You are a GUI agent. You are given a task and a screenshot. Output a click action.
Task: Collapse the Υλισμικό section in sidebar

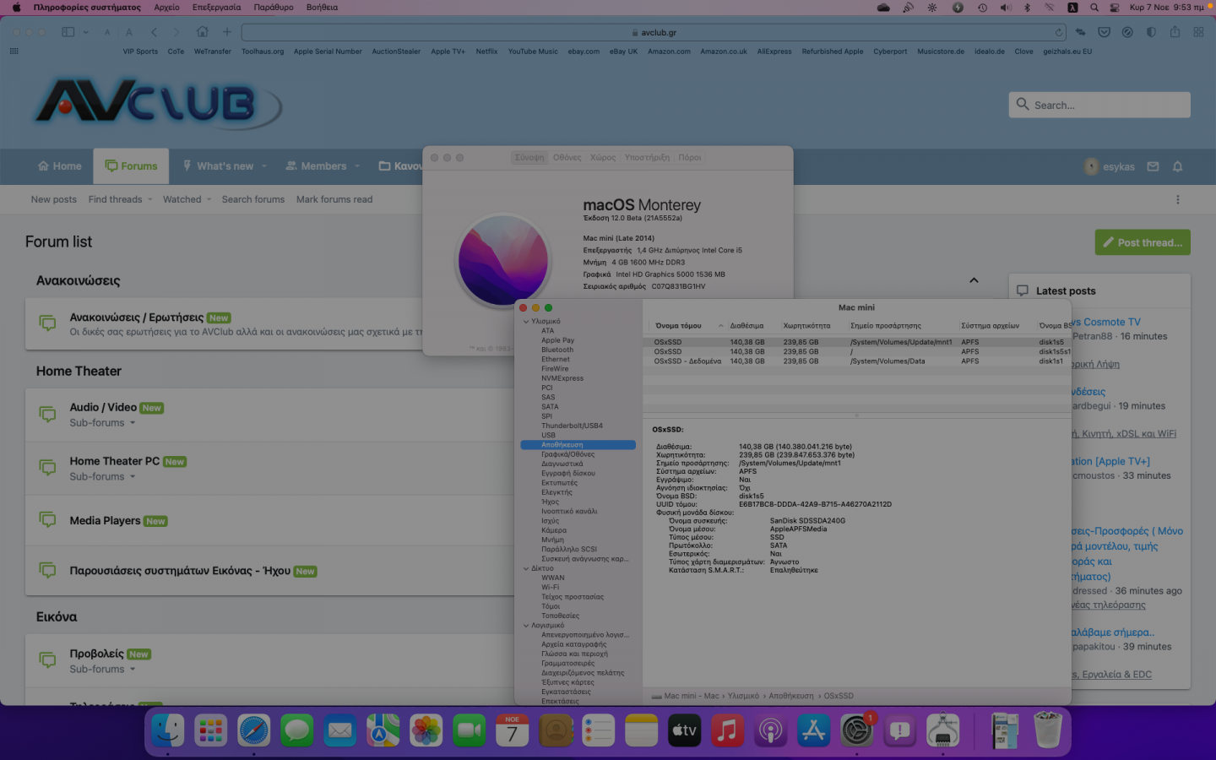(526, 321)
